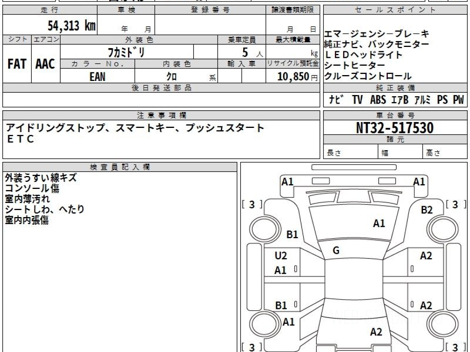This screenshot has height=352, width=470.
Task: Click the シートヒーター line
Action: pos(354,66)
